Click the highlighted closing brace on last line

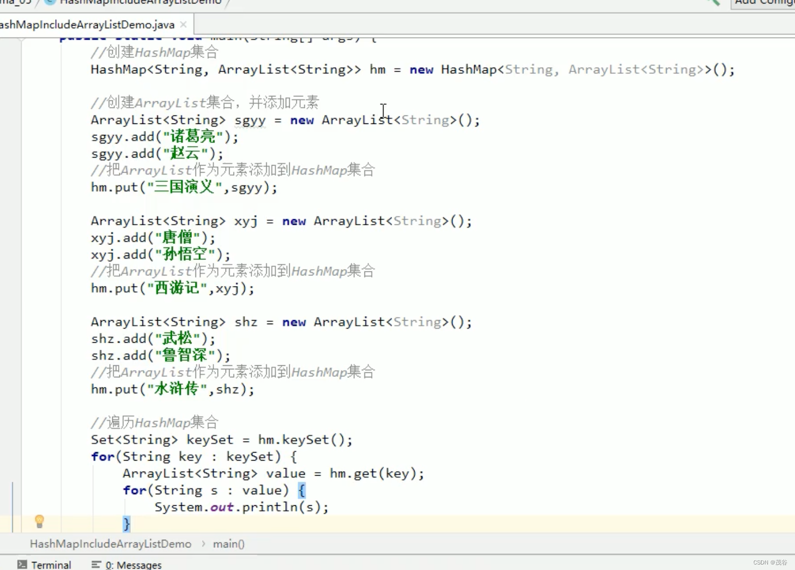pos(126,524)
